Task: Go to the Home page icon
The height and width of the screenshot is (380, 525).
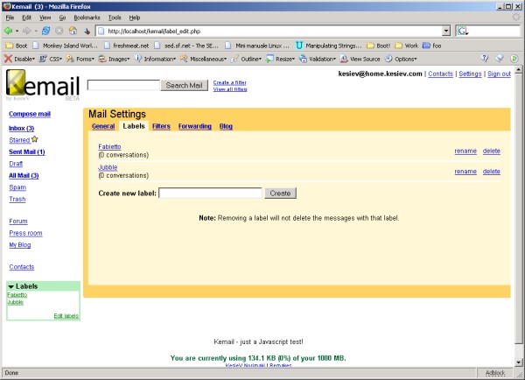Action: tap(73, 32)
